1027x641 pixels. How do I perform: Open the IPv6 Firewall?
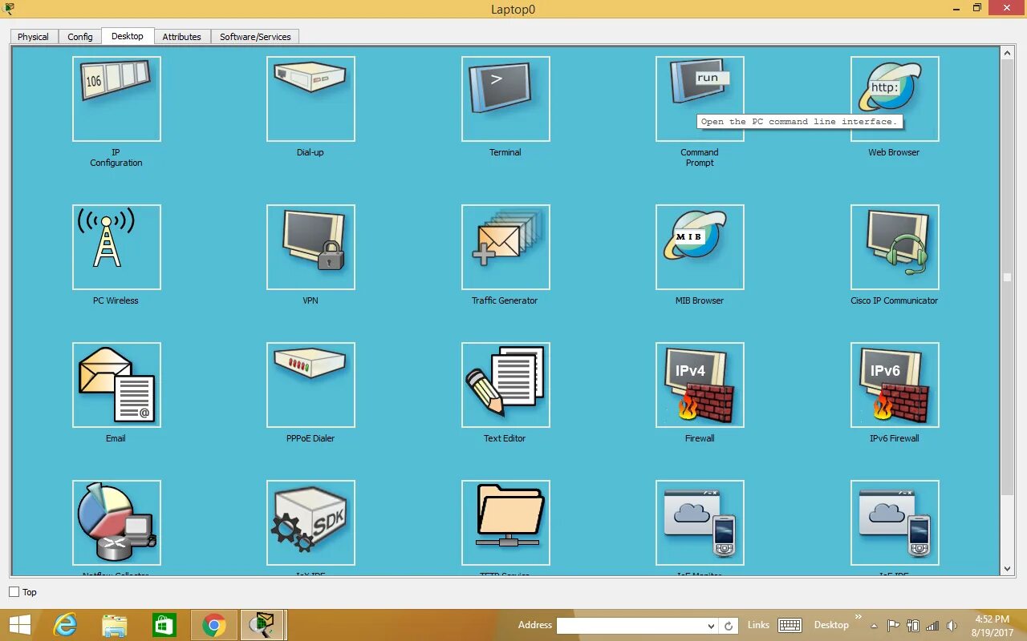click(x=895, y=385)
